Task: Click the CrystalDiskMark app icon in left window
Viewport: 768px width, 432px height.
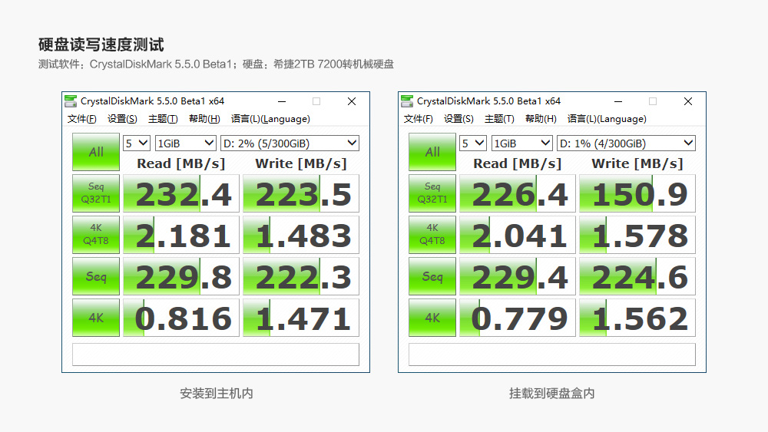Action: tap(71, 101)
